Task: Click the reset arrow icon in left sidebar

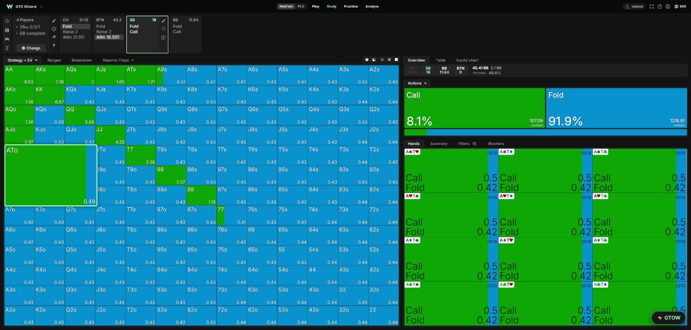Action: point(7,21)
